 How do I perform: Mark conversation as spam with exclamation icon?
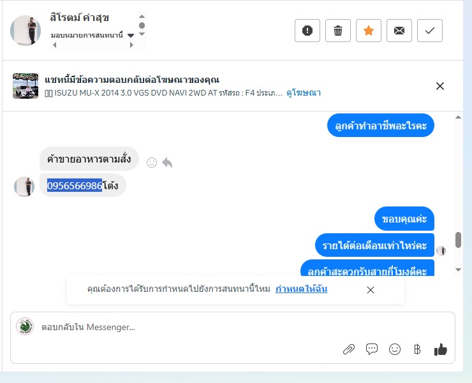[x=307, y=31]
